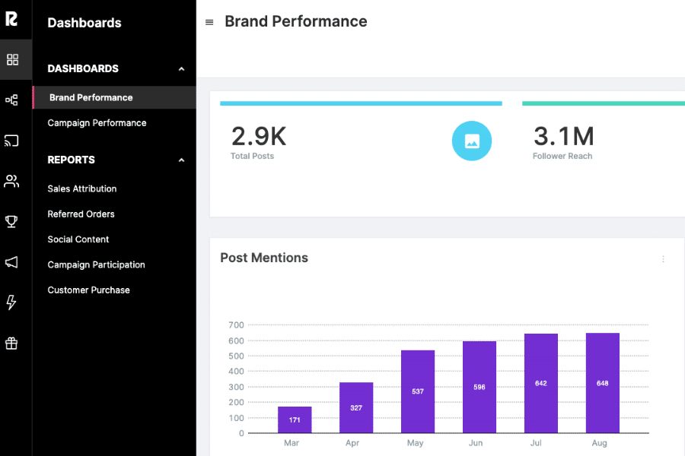
Task: Collapse the DASHBOARDS section chevron
Action: (181, 69)
